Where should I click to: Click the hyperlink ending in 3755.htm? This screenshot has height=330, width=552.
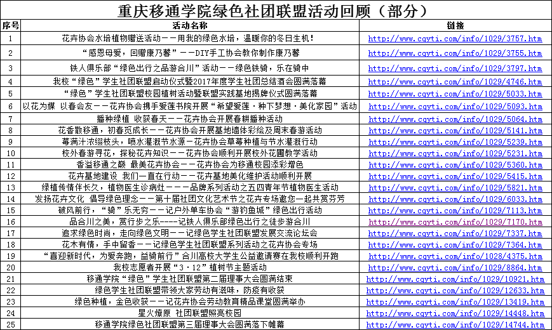pos(455,53)
